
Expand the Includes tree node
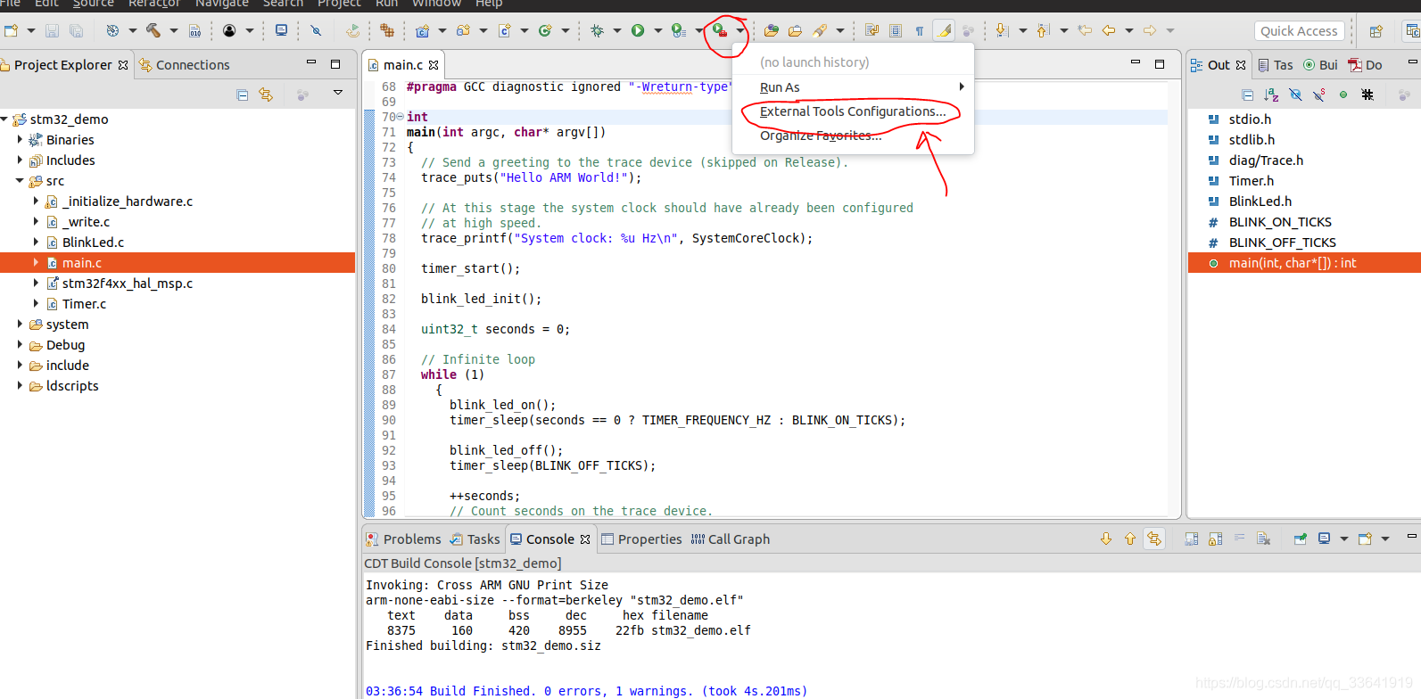tap(20, 160)
